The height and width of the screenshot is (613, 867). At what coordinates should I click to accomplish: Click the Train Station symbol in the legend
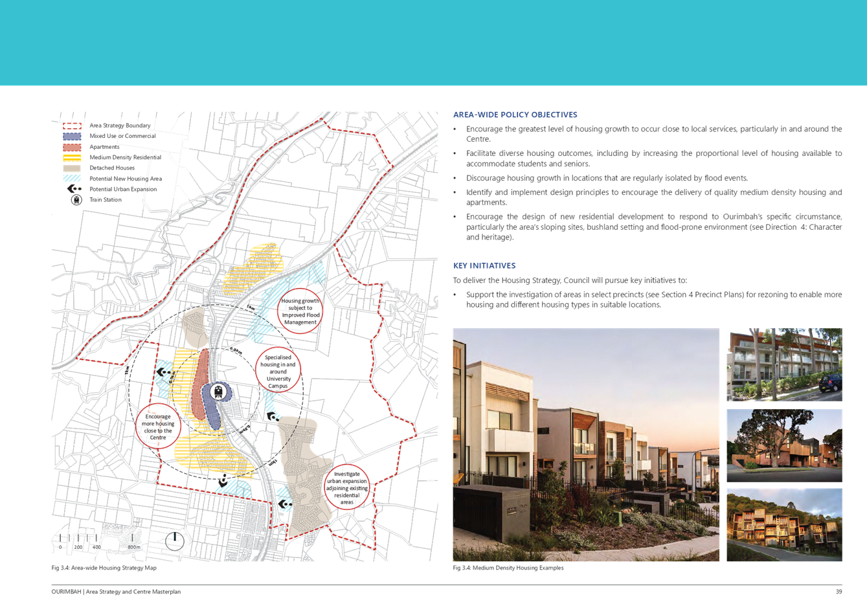pos(76,200)
